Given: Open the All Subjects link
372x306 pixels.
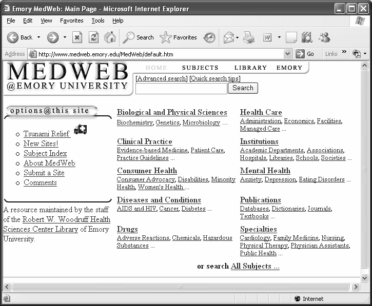Looking at the screenshot, I should click(255, 266).
